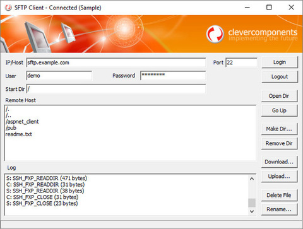Click the Delete File button
The height and width of the screenshot is (229, 303).
click(x=279, y=195)
